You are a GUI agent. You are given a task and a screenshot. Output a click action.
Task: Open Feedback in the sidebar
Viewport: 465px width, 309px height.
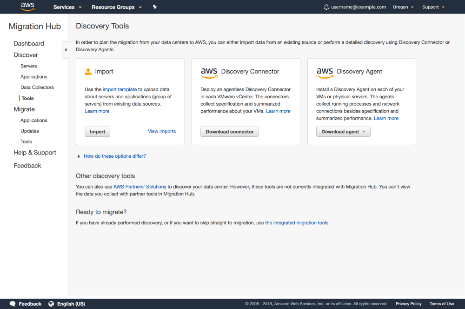27,166
